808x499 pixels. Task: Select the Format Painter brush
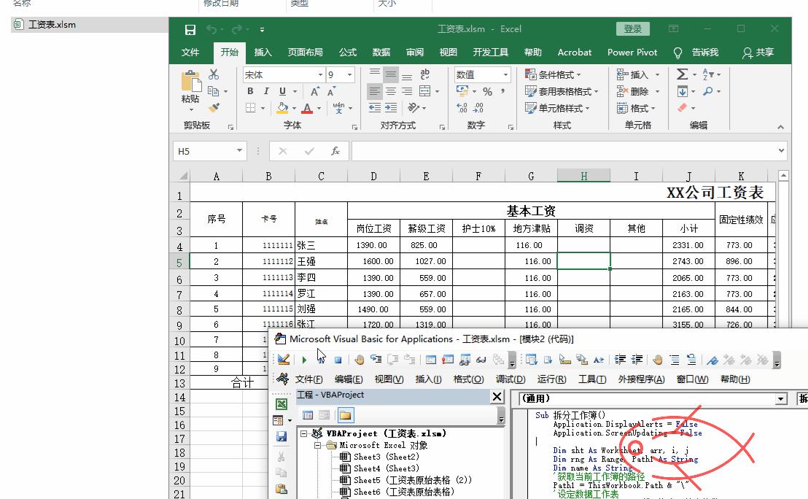click(x=212, y=108)
